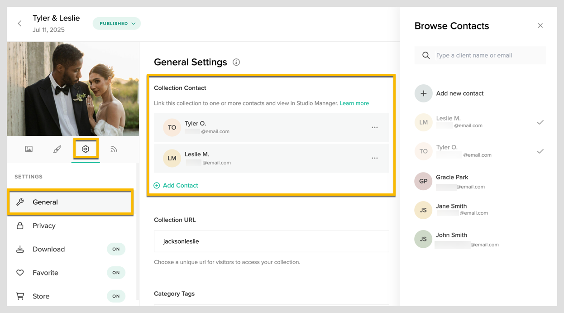Toggle the Download setting switch
Viewport: 564px width, 313px height.
coord(116,249)
